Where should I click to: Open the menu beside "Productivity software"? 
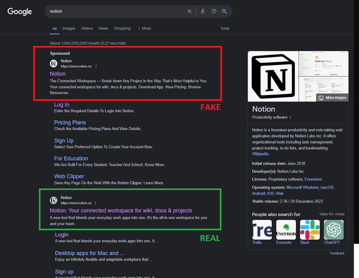coord(290,117)
